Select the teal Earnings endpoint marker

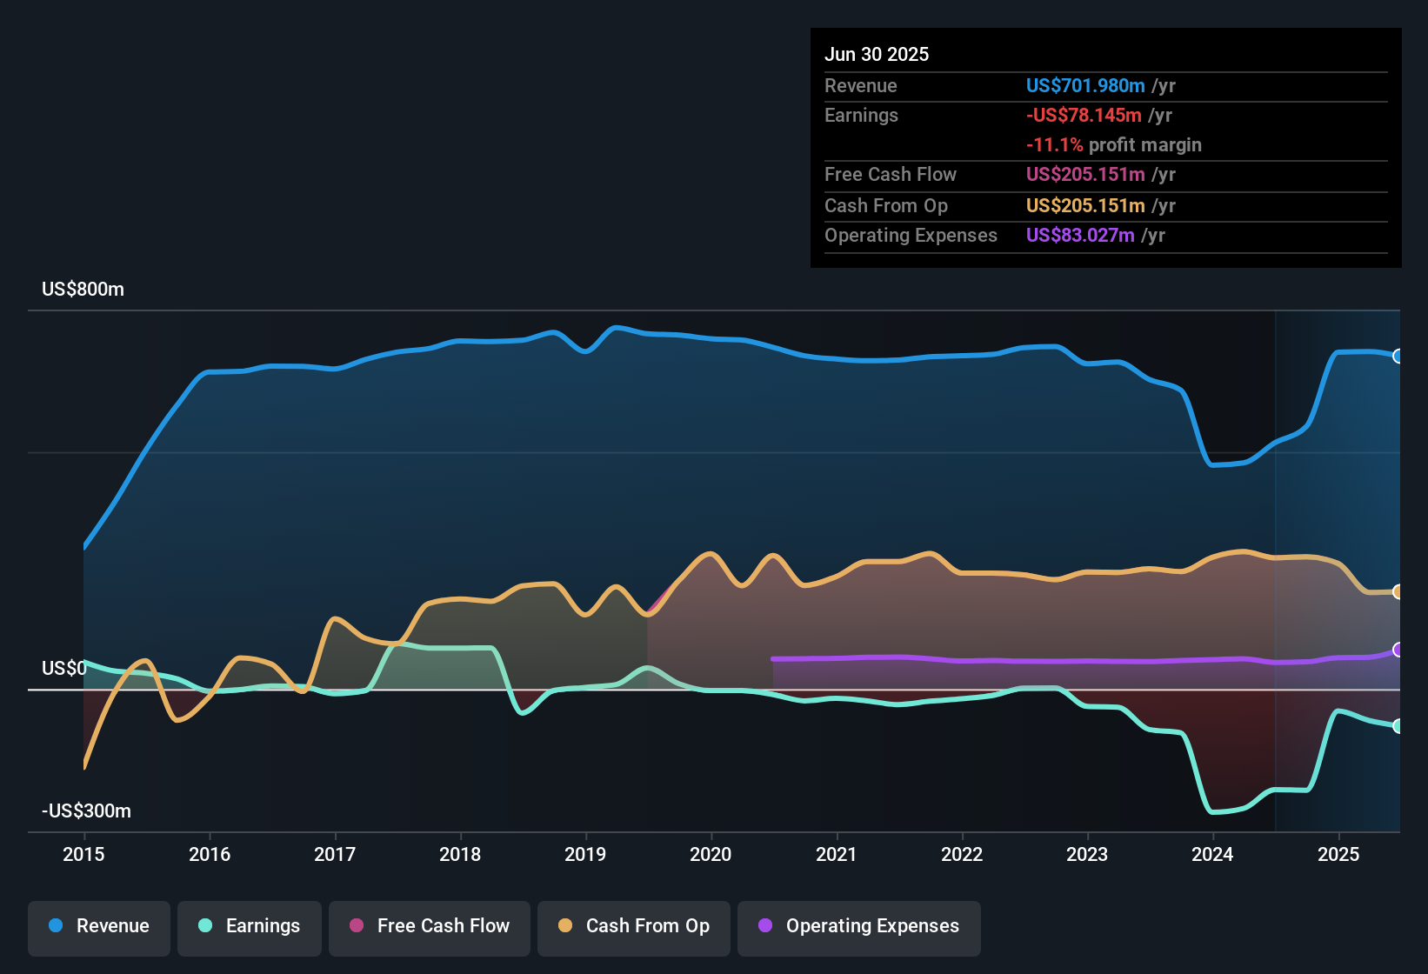(x=1398, y=726)
